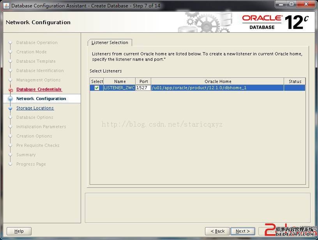Click the Network Configuration step bullet icon
The height and width of the screenshot is (240, 318).
(x=11, y=99)
